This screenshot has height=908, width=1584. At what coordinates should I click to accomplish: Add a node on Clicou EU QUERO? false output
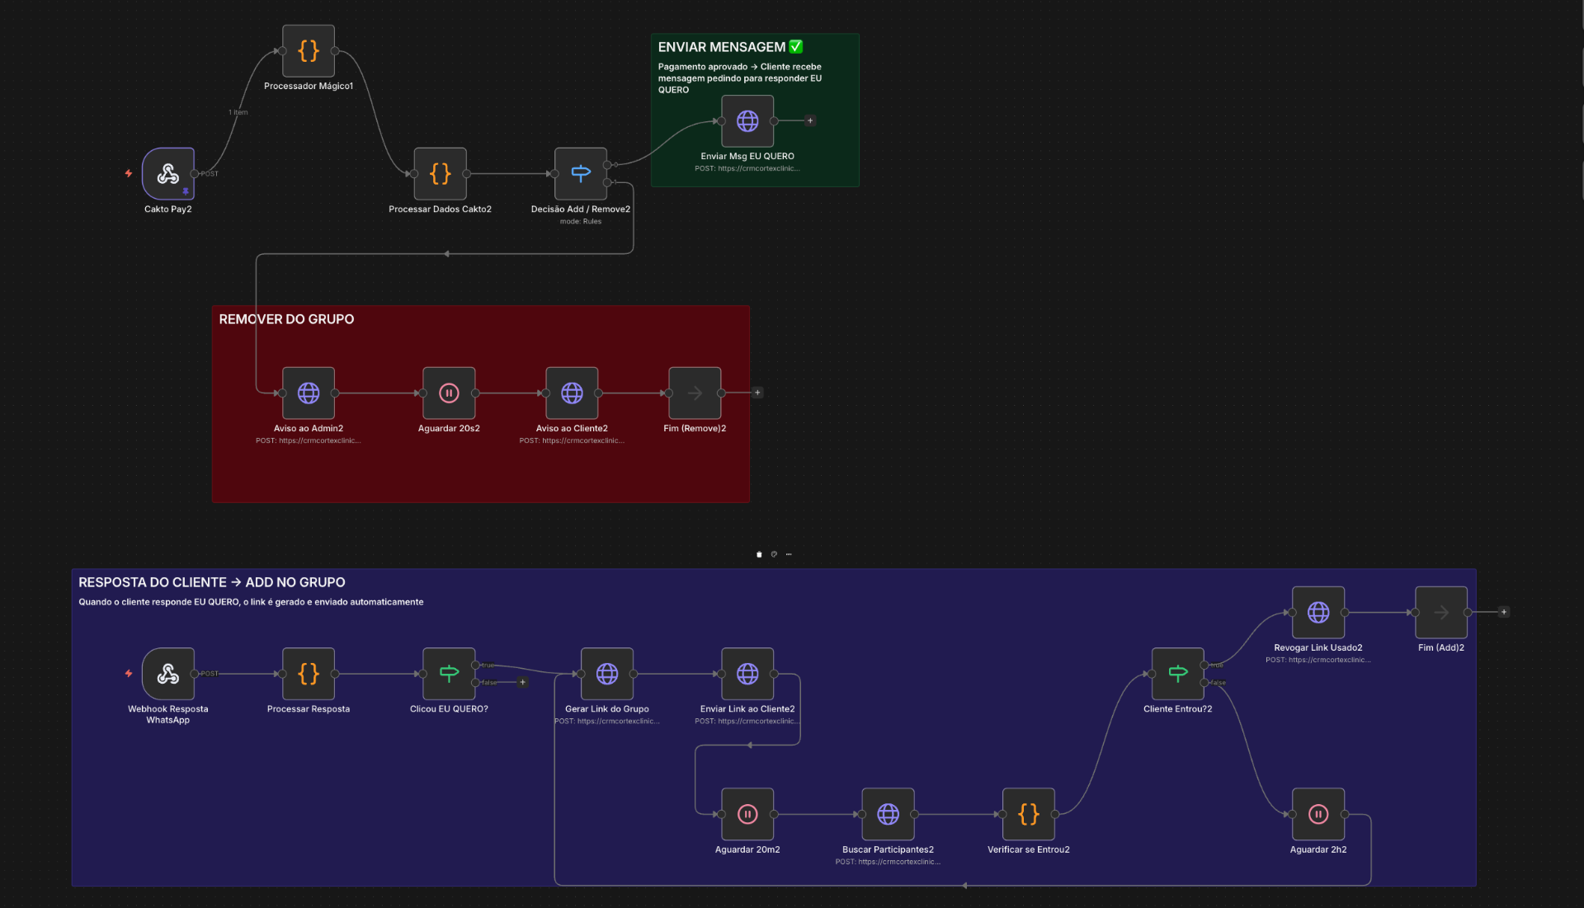tap(522, 682)
